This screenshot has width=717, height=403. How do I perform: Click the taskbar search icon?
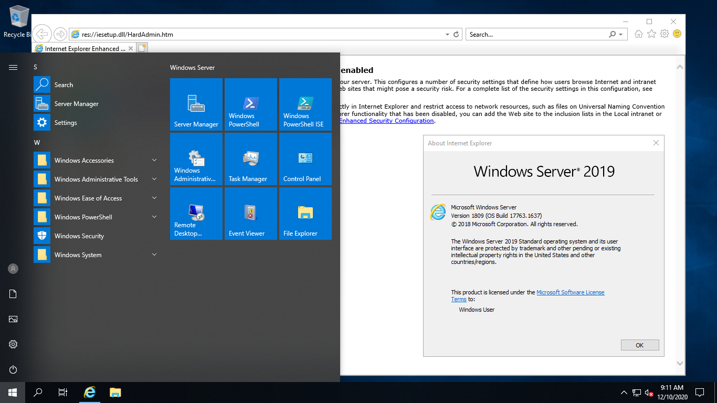pos(38,393)
